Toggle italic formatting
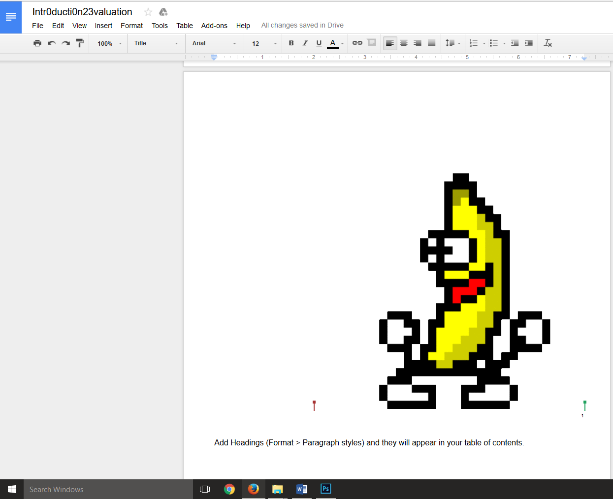The height and width of the screenshot is (499, 613). pyautogui.click(x=305, y=43)
